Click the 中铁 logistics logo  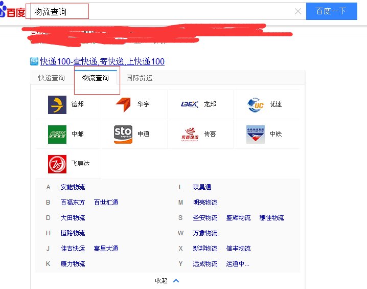(x=256, y=135)
